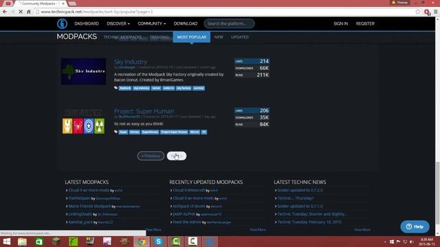Open the green Store app on the taskbar
The width and height of the screenshot is (440, 247).
pos(39,242)
